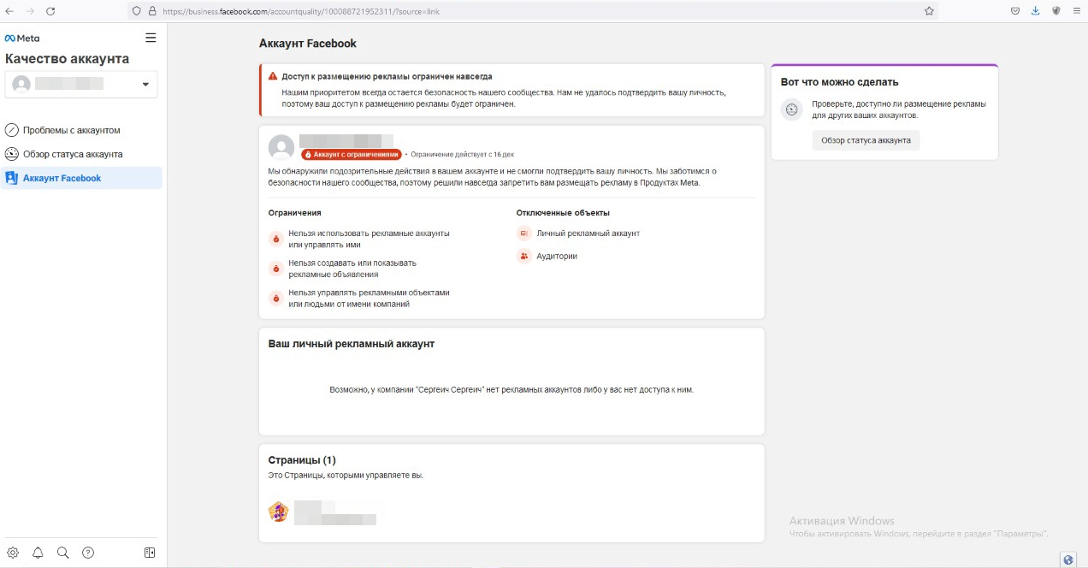
Task: Open Firefox downloads arrow icon
Action: tap(1035, 11)
